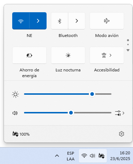The height and width of the screenshot is (164, 133).
Task: Toggle the Wi-Fi connection off
Action: (x=21, y=21)
